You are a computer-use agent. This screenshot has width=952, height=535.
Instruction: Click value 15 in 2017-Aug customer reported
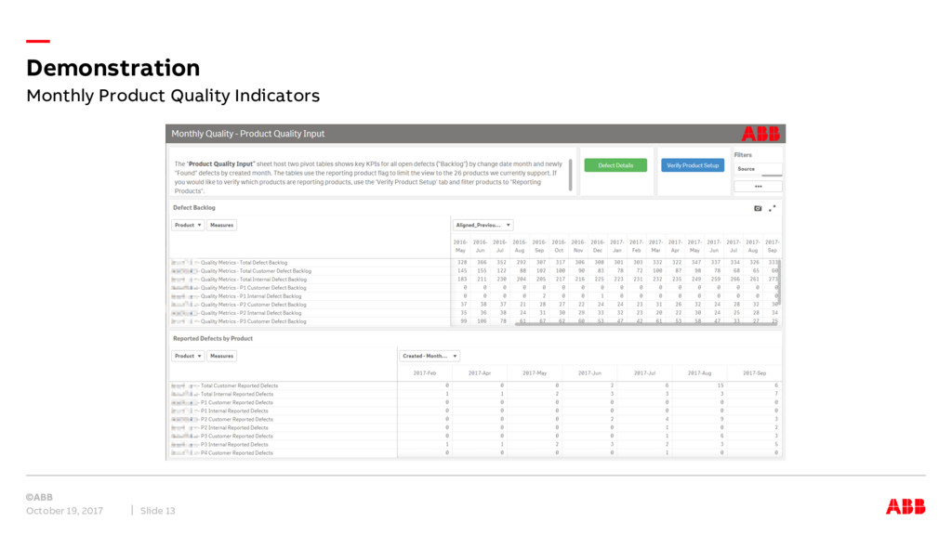(721, 385)
